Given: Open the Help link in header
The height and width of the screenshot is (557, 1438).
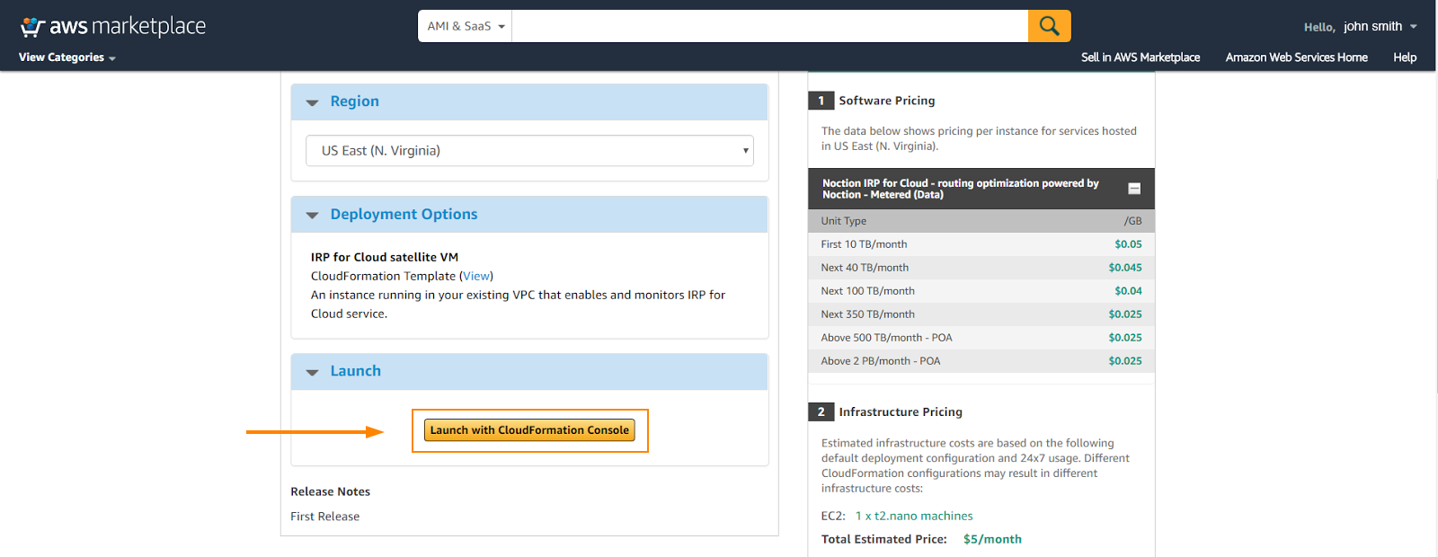Looking at the screenshot, I should tap(1405, 57).
